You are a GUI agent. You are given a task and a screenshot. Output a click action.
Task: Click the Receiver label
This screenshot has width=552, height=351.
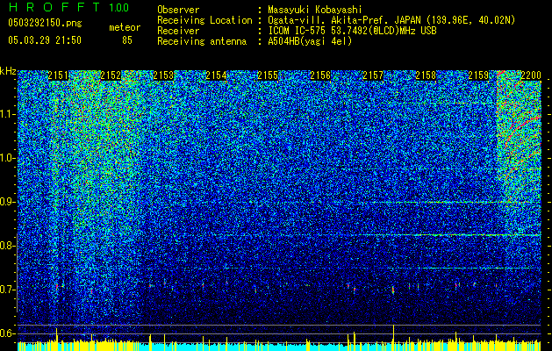coord(178,31)
